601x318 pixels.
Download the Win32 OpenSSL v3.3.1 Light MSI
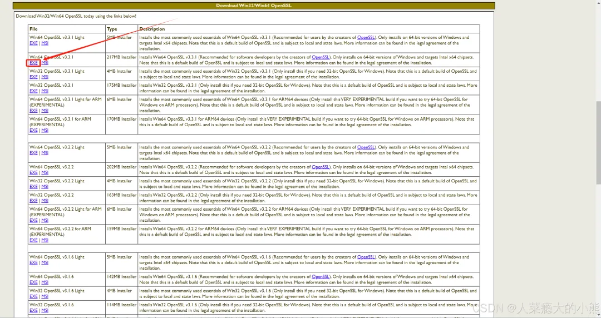click(45, 77)
